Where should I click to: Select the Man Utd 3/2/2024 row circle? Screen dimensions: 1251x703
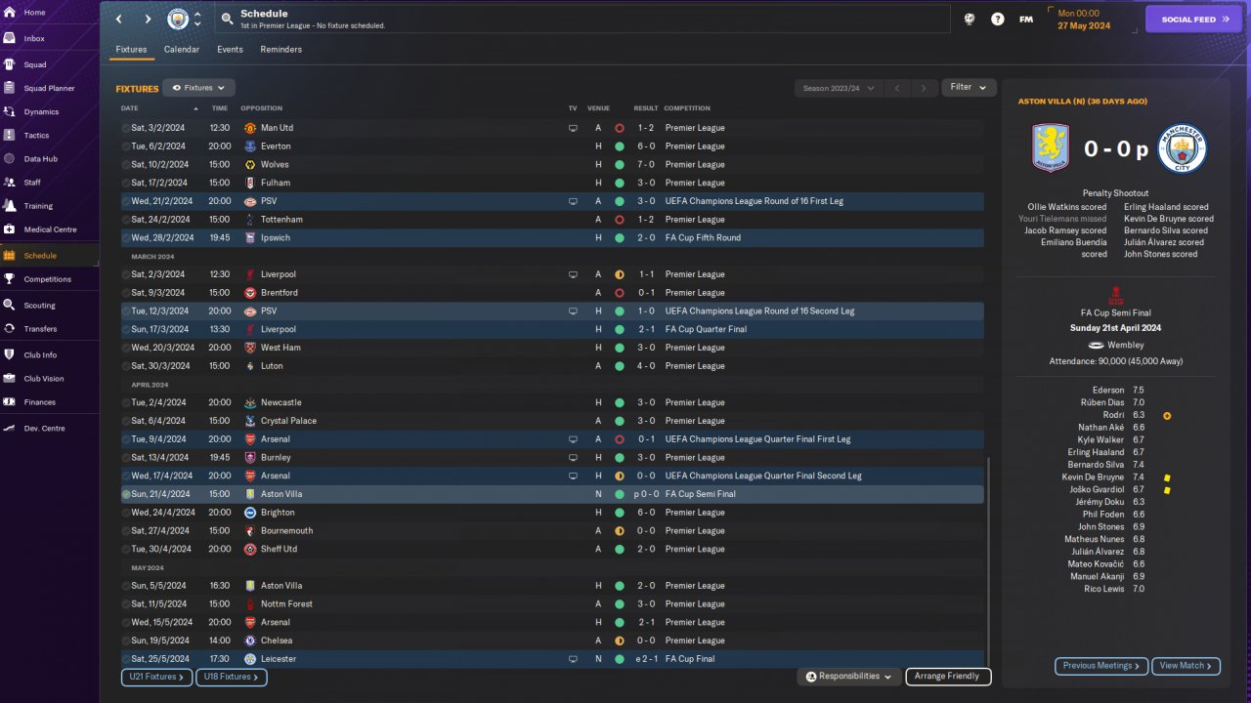tap(126, 128)
